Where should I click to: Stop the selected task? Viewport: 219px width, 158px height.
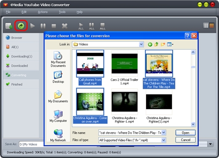pyautogui.click(x=53, y=26)
